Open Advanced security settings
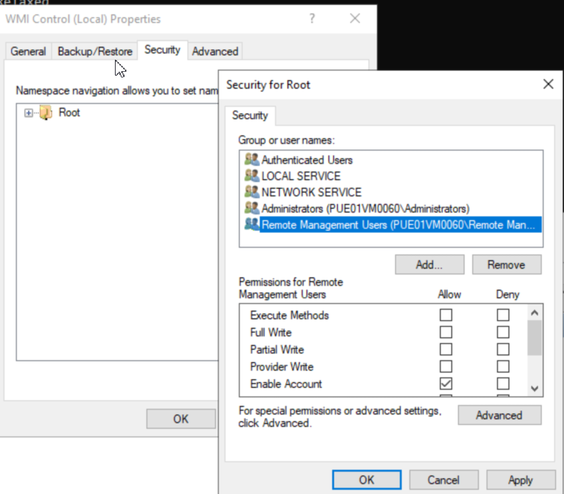Screen dimensions: 564x494 (x=500, y=415)
